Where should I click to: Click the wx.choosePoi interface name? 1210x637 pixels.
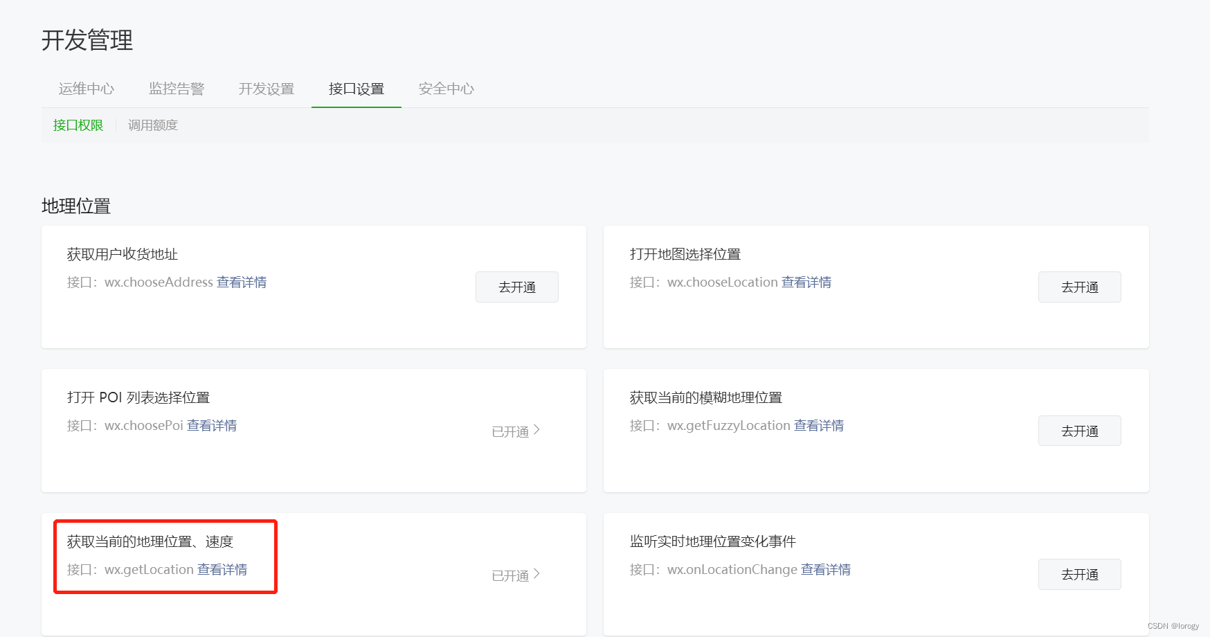(x=144, y=426)
